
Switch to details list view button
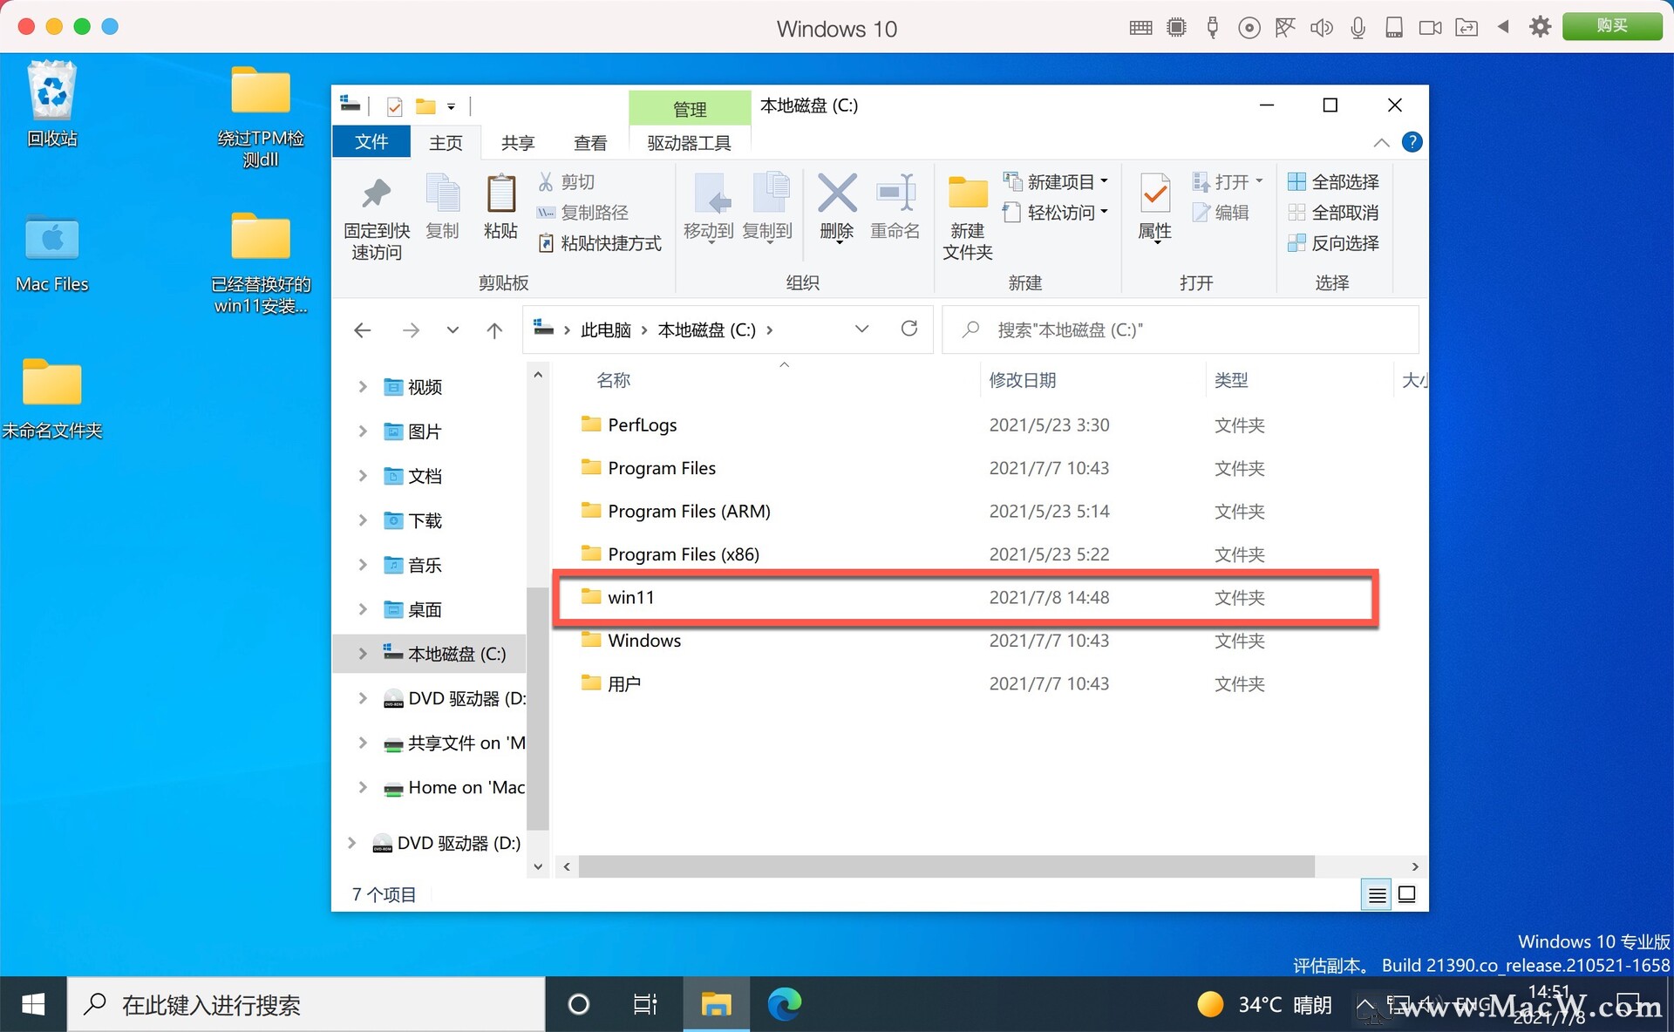pyautogui.click(x=1377, y=894)
